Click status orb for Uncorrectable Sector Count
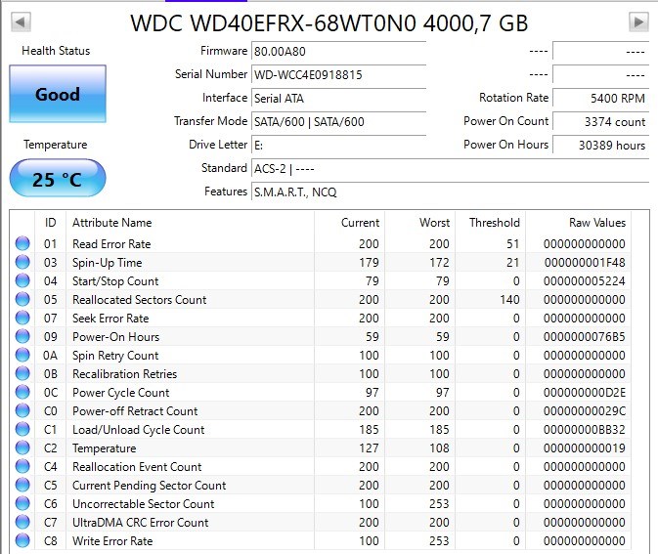 point(22,503)
